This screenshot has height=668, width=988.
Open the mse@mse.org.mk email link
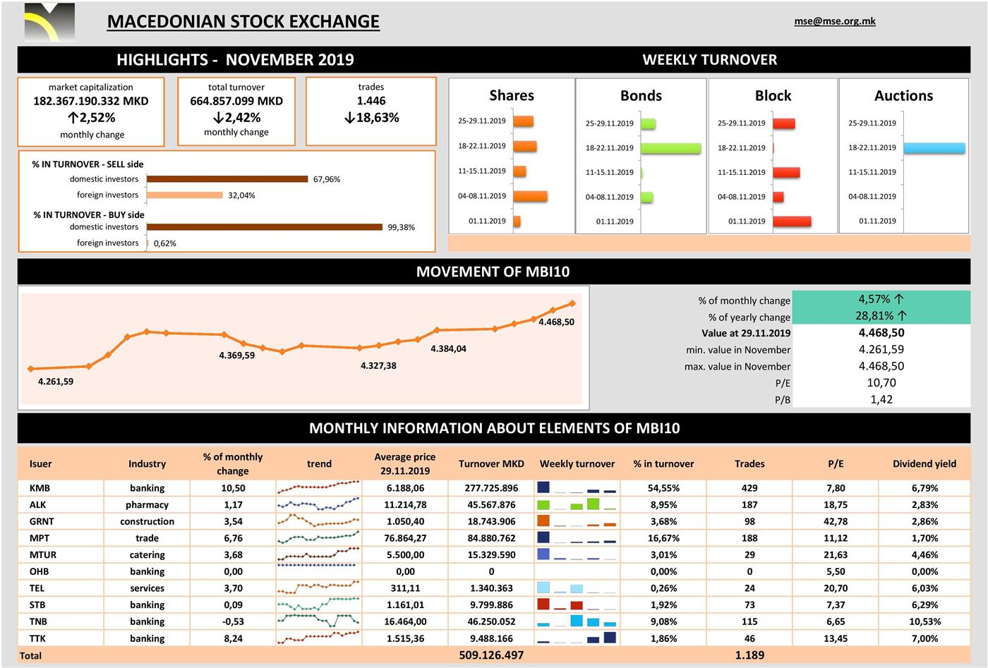(x=835, y=21)
